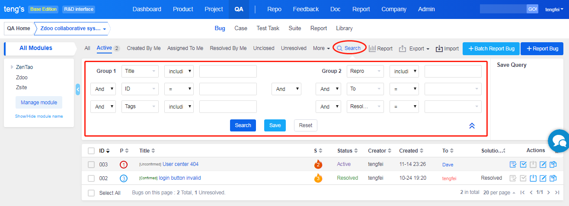Check the checkbox for bug 002
569x206 pixels.
91,178
